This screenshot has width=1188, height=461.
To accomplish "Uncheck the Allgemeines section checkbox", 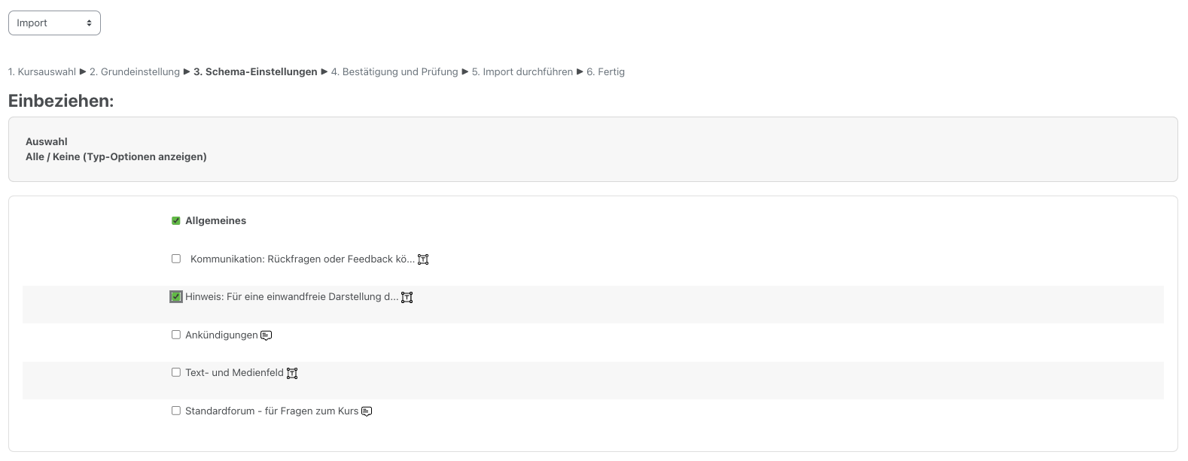I will click(176, 221).
